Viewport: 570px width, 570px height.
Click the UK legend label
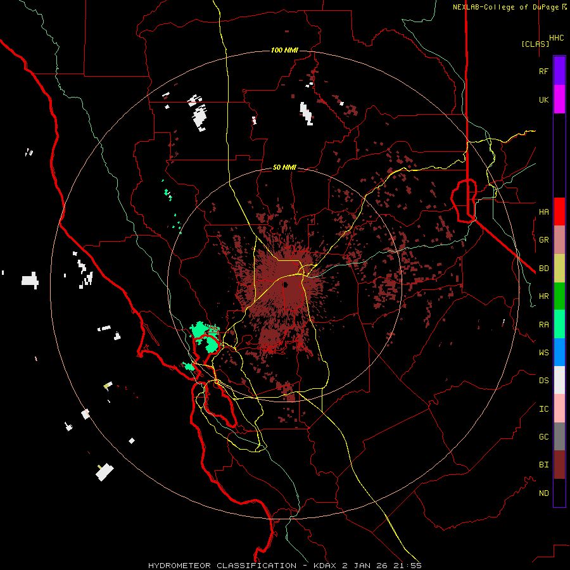[x=543, y=99]
